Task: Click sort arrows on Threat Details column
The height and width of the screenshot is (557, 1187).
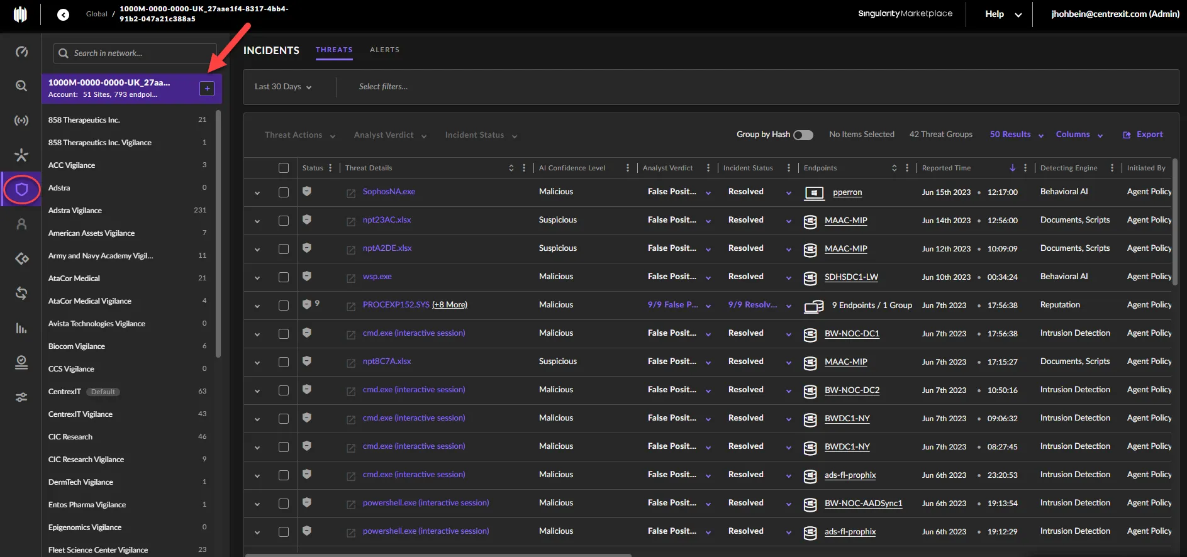Action: tap(511, 168)
